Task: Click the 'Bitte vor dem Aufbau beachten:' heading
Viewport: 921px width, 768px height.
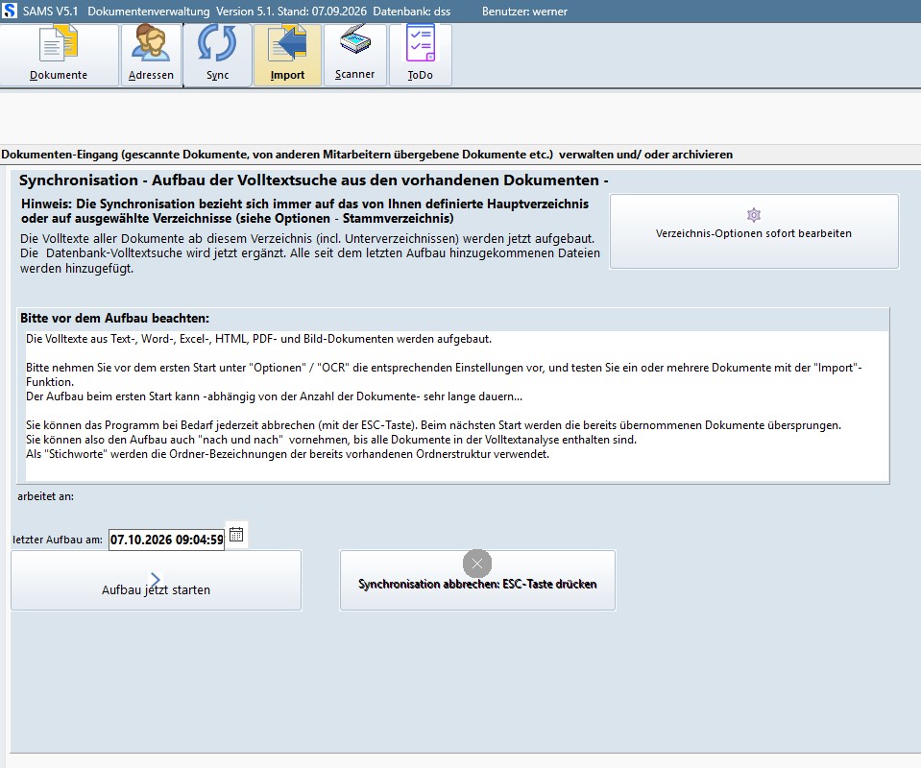Action: pyautogui.click(x=114, y=318)
